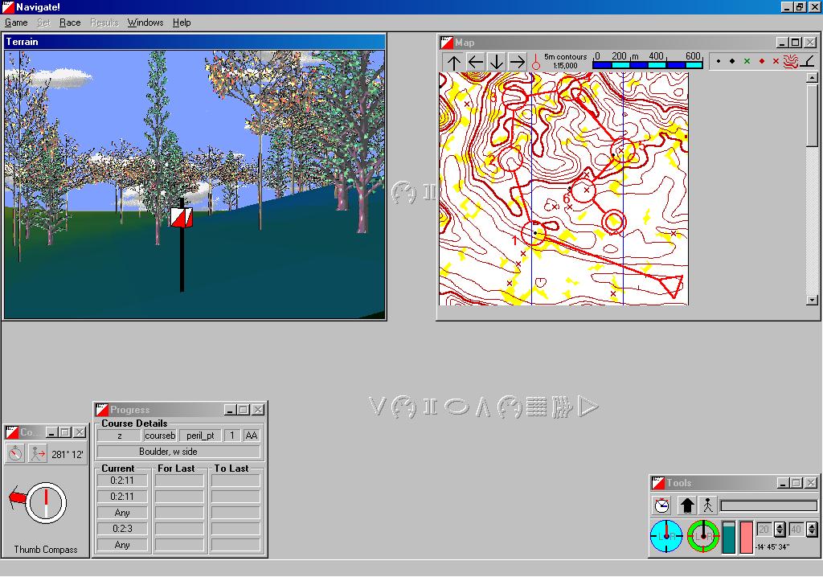823x577 pixels.
Task: Click the black up-arrow button in Tools
Action: (x=686, y=505)
